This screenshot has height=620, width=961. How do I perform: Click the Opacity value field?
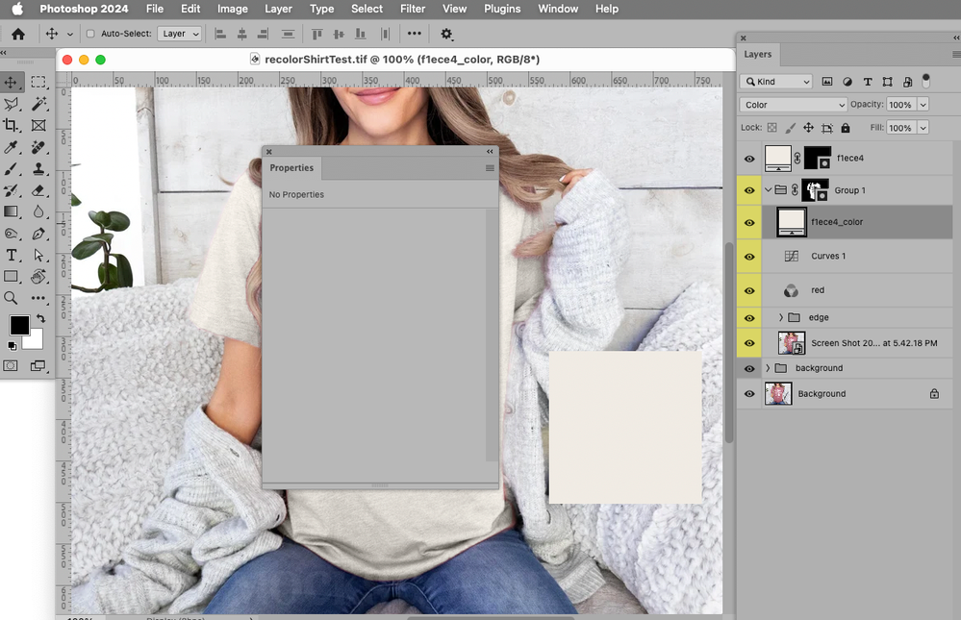pyautogui.click(x=900, y=105)
